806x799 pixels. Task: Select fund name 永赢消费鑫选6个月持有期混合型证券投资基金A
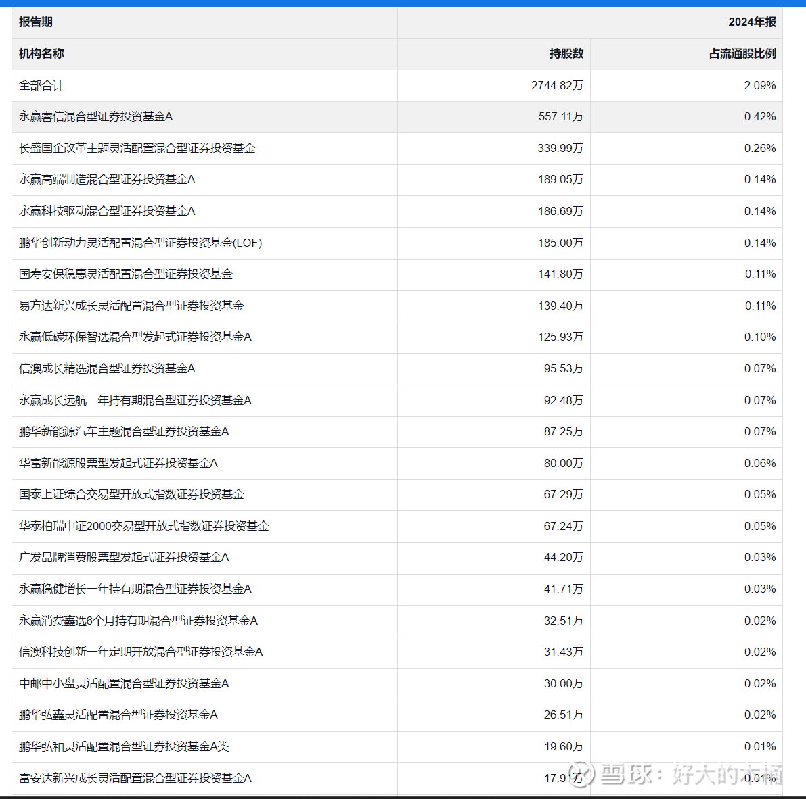tap(138, 621)
